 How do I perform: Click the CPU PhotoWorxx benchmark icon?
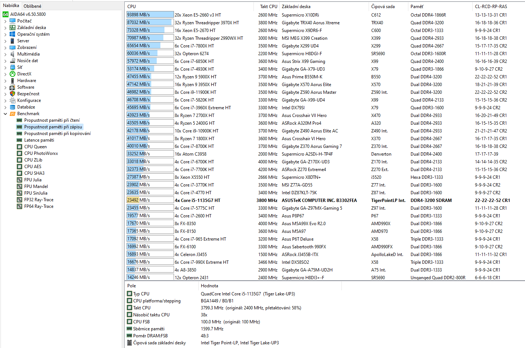pos(19,153)
